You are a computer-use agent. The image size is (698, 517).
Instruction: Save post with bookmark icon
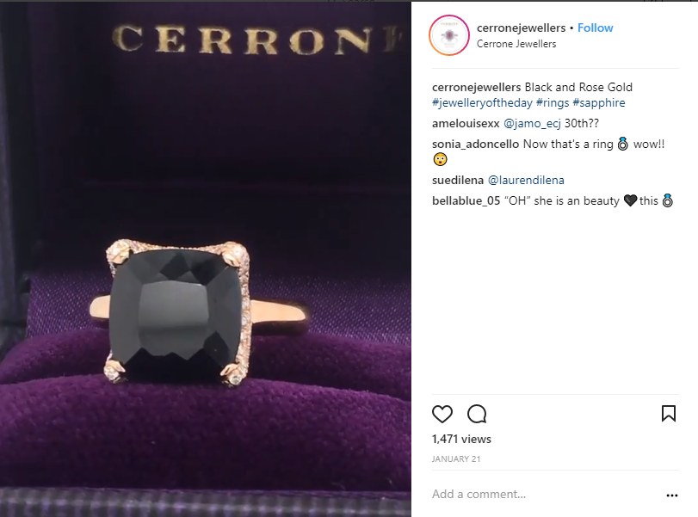669,413
